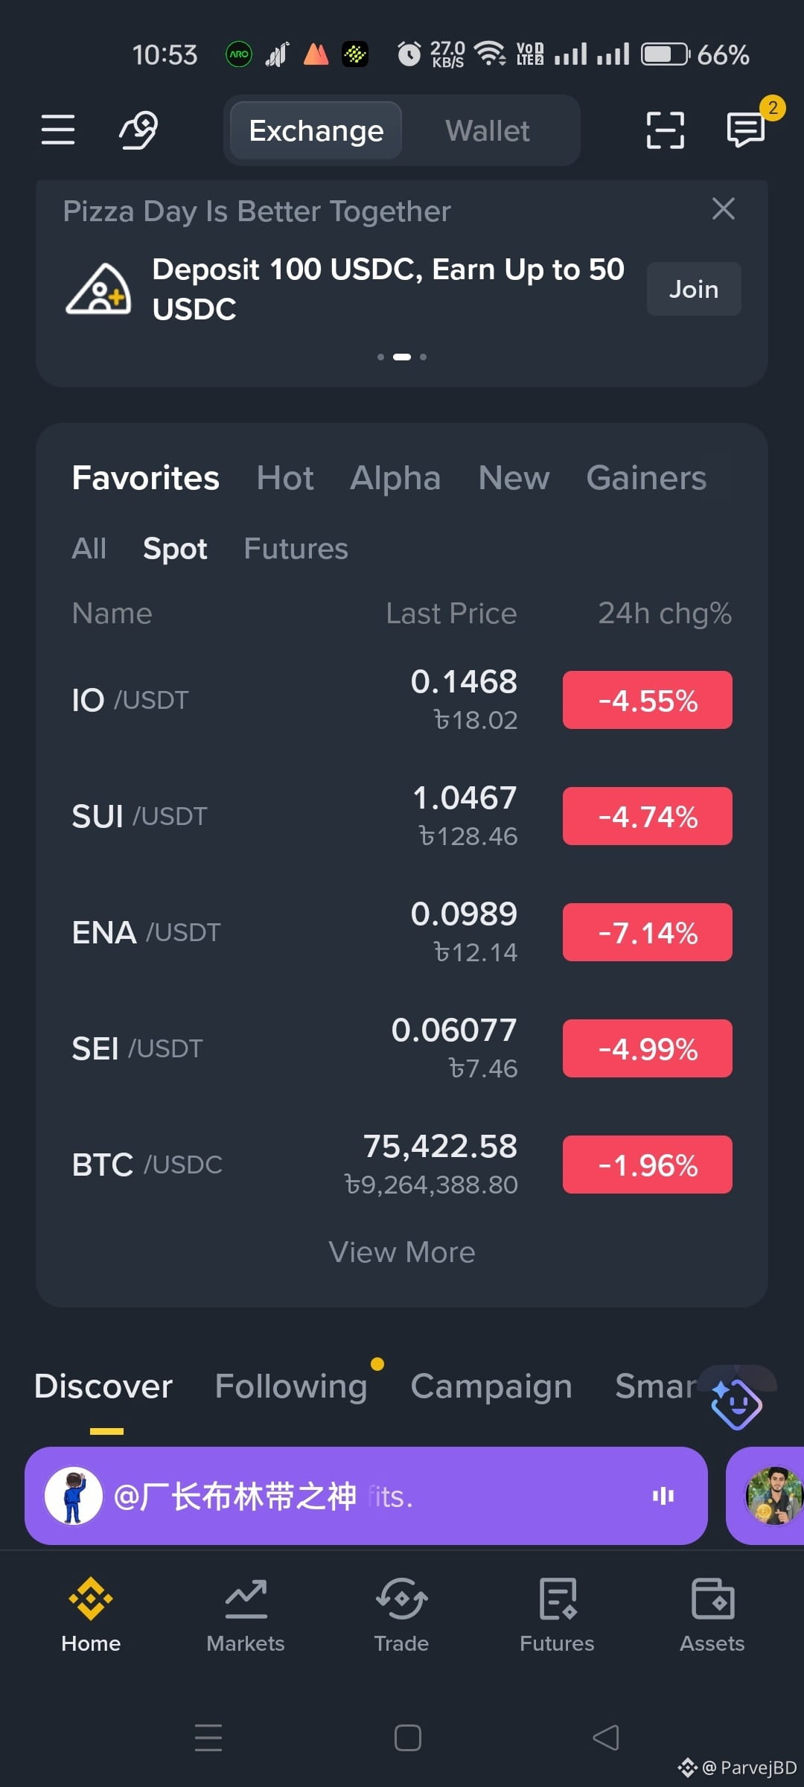
Task: Expand list with View More
Action: click(x=402, y=1252)
